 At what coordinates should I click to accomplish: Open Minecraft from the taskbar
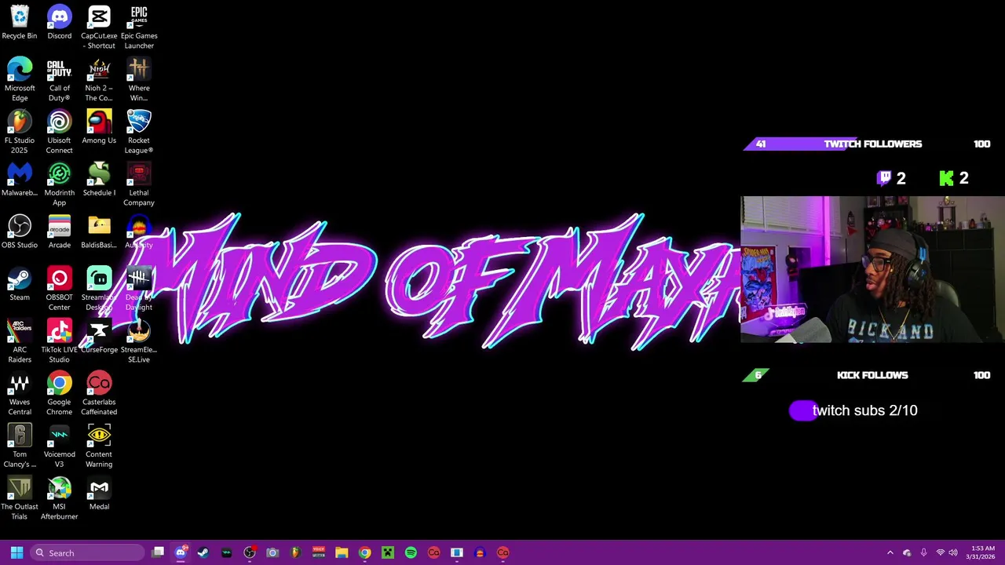click(x=388, y=552)
